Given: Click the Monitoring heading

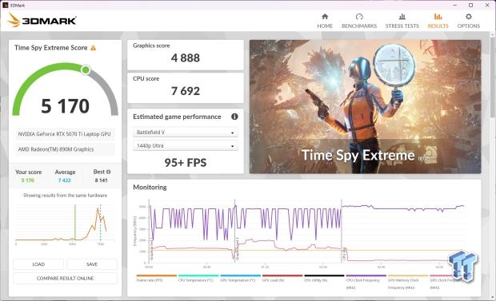Looking at the screenshot, I should [x=150, y=188].
